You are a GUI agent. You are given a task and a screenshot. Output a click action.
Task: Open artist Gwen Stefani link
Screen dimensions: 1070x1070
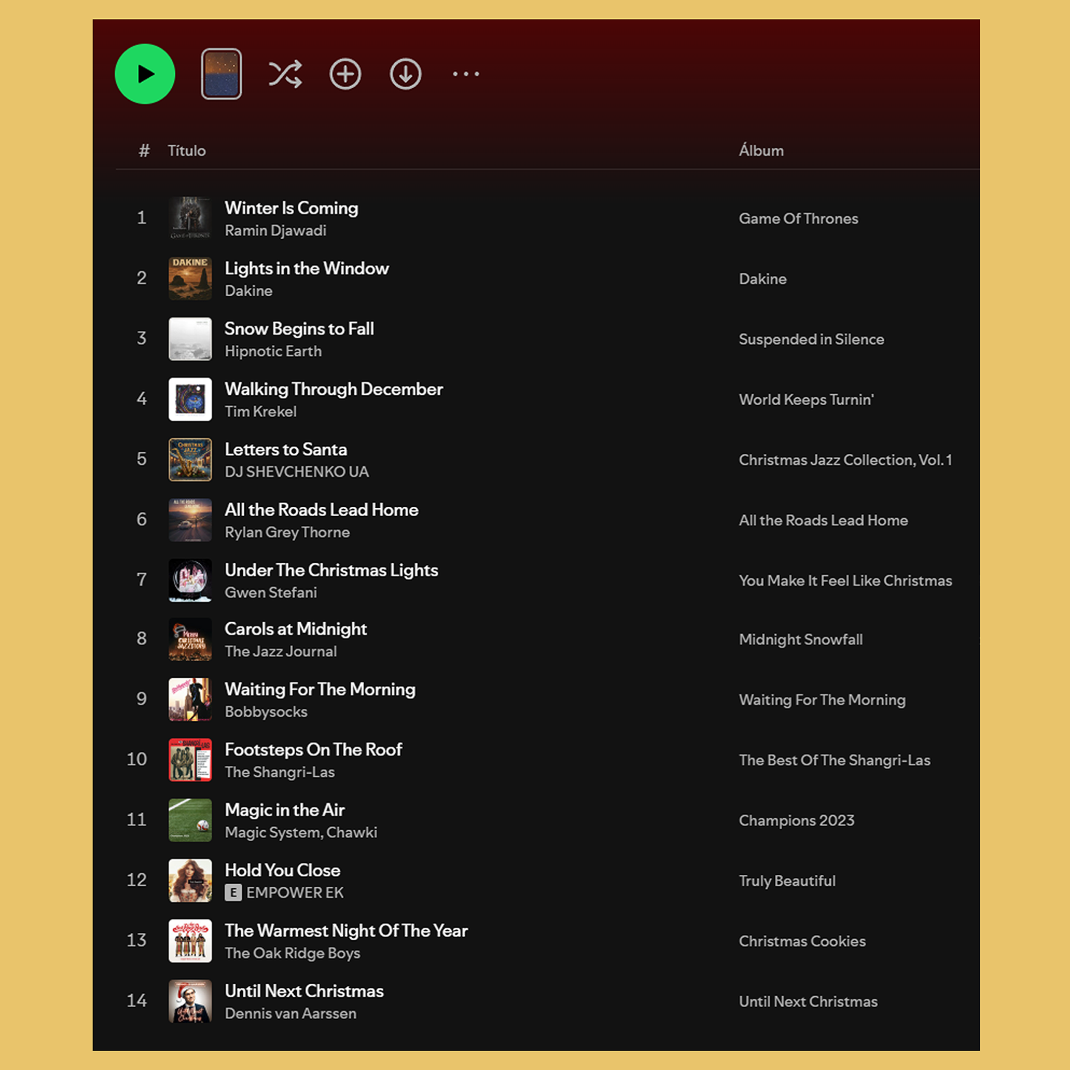click(x=271, y=592)
